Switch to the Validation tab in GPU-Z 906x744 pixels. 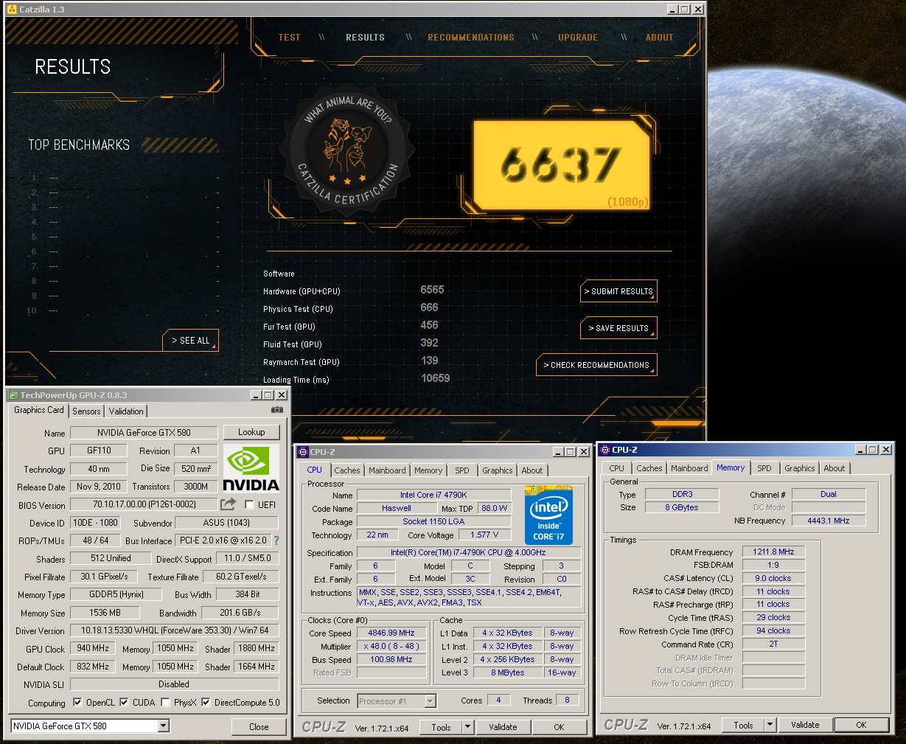tap(126, 411)
